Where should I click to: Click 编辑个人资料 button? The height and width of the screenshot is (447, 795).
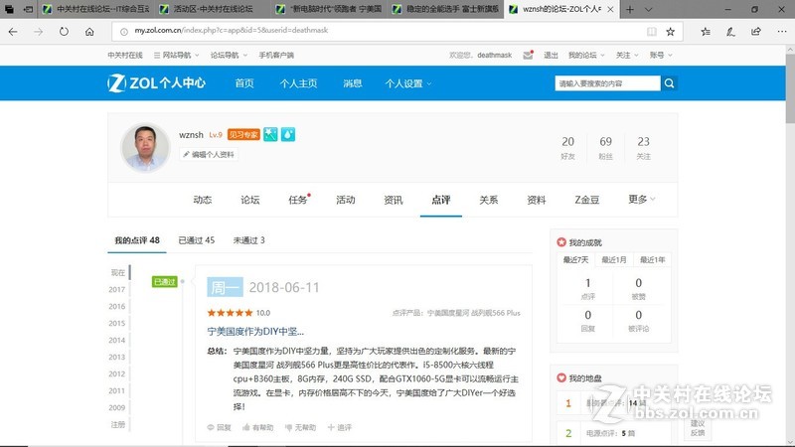[x=209, y=155]
